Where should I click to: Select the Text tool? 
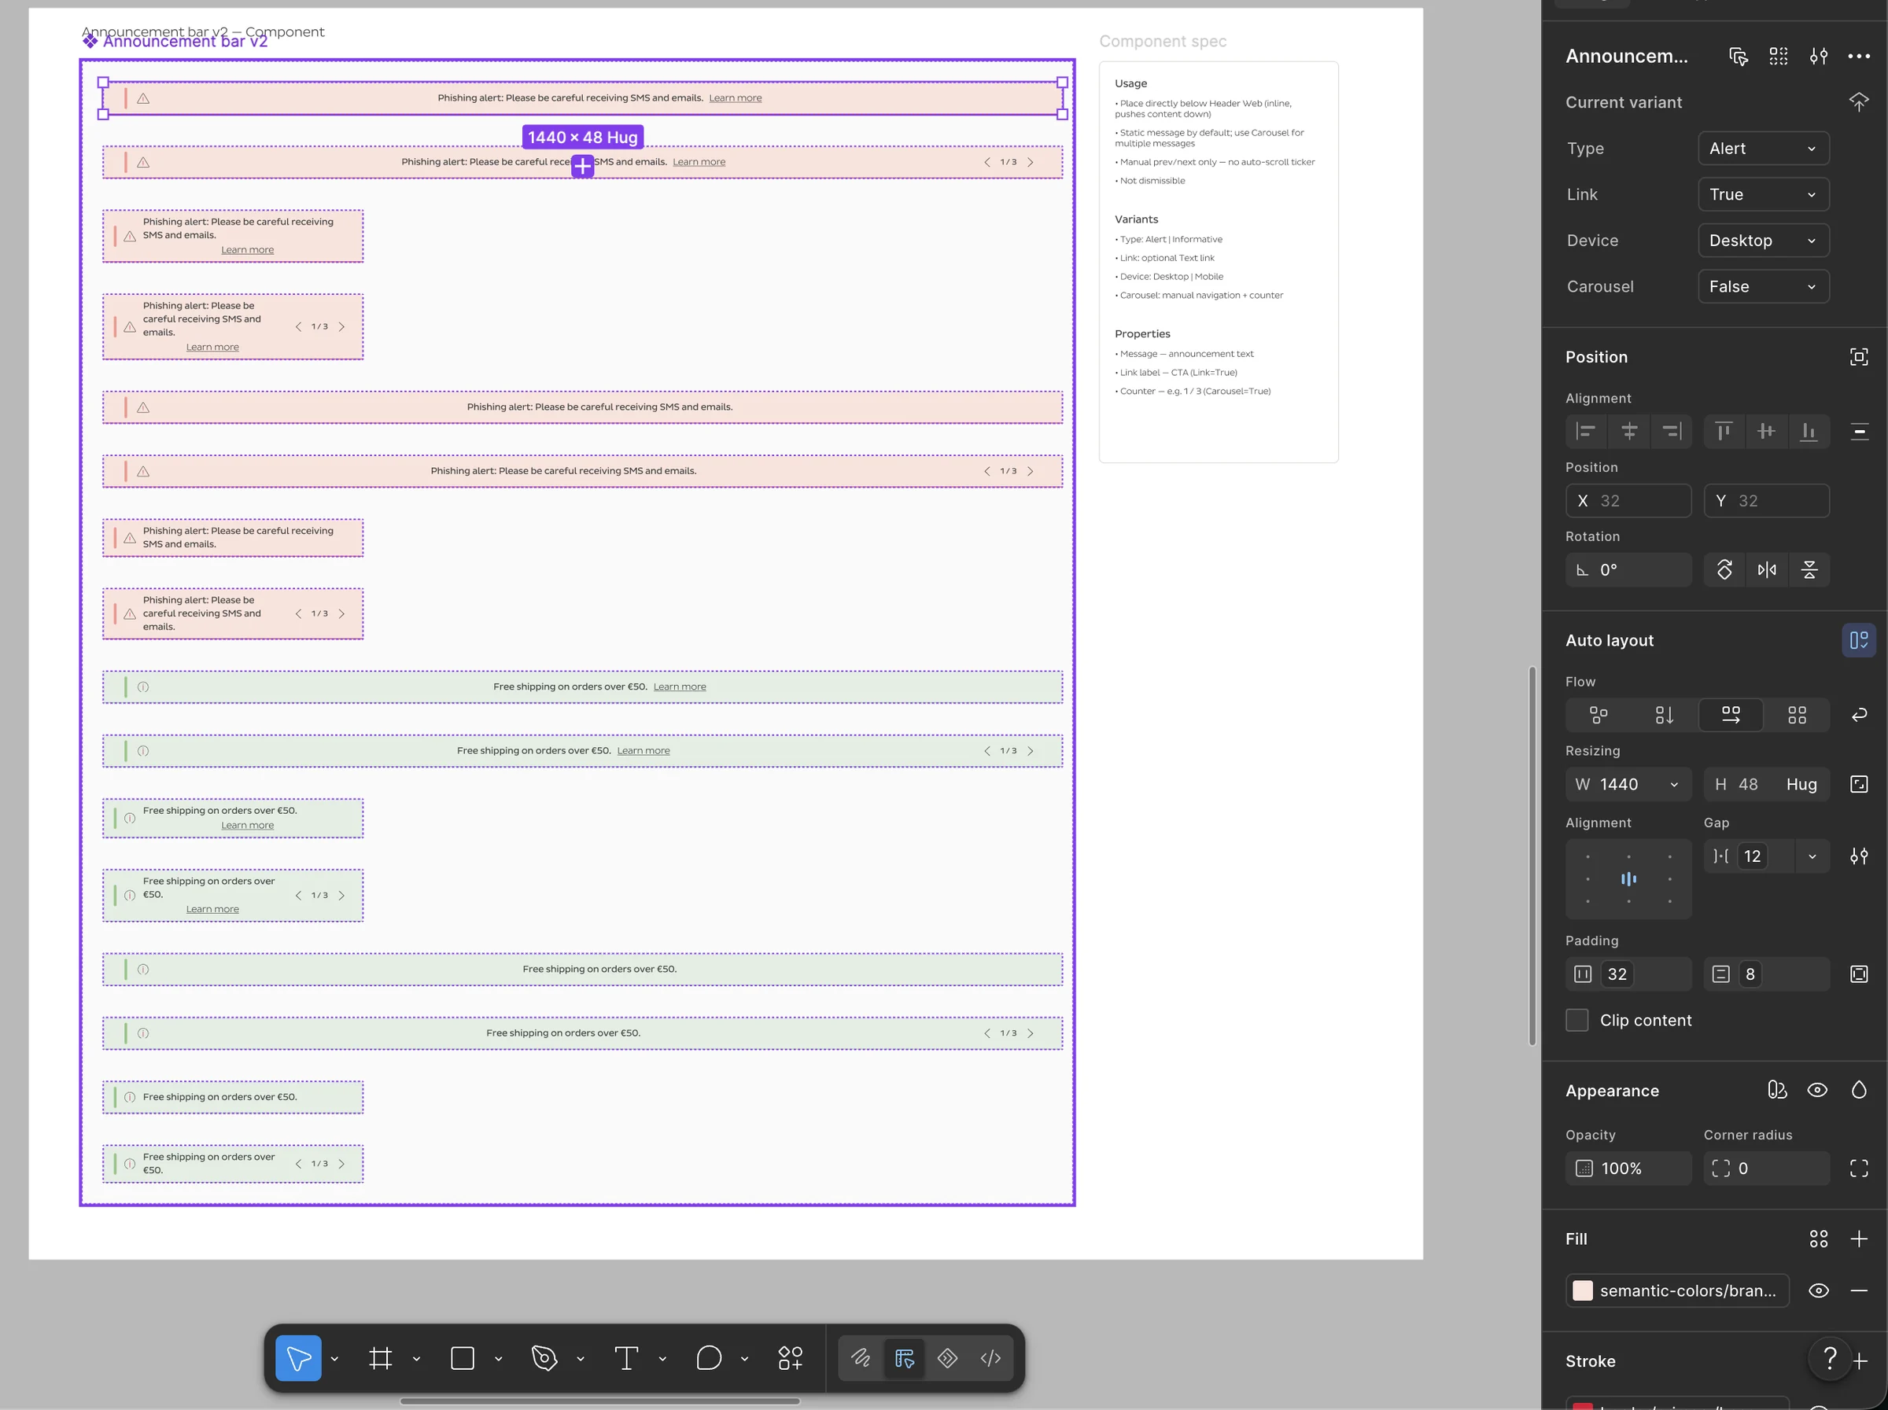[x=626, y=1357]
